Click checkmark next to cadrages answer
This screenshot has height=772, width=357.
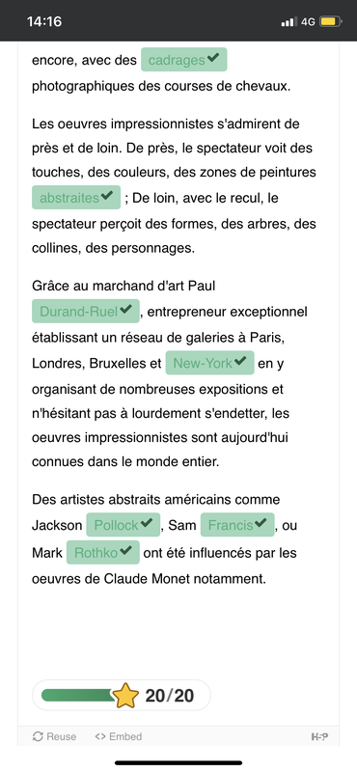(212, 59)
